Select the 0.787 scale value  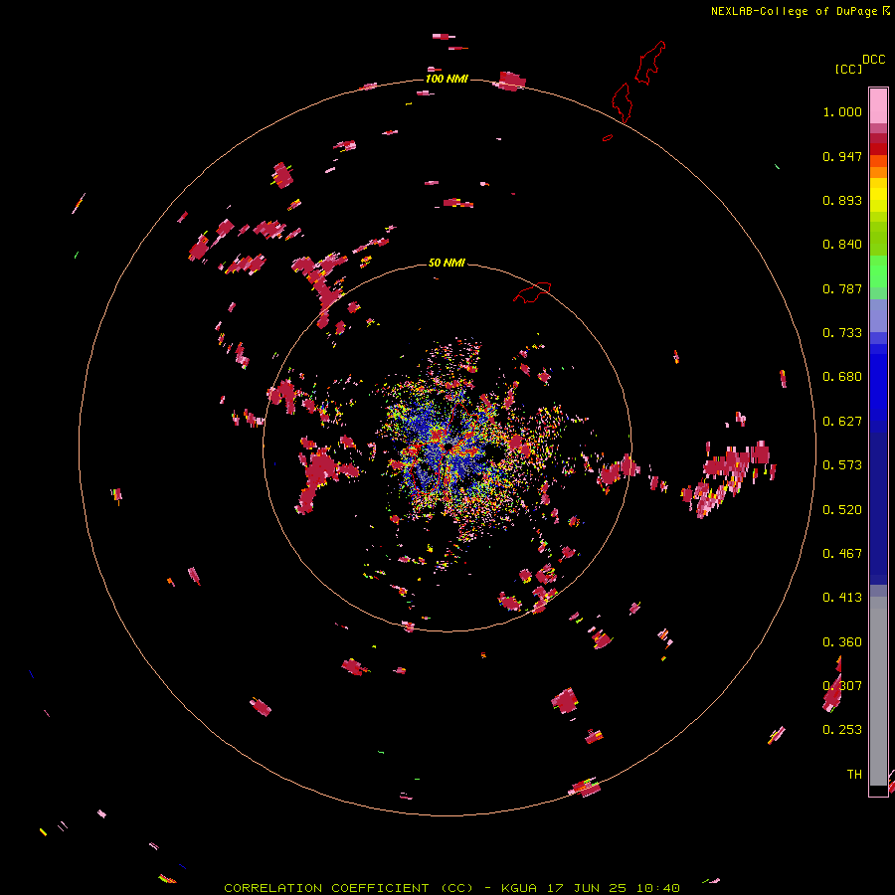coord(842,288)
